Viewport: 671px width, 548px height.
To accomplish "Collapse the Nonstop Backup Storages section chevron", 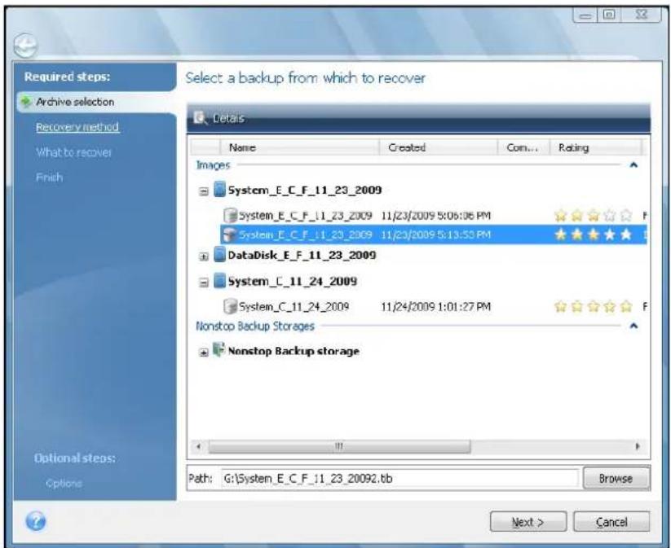I will tap(633, 326).
